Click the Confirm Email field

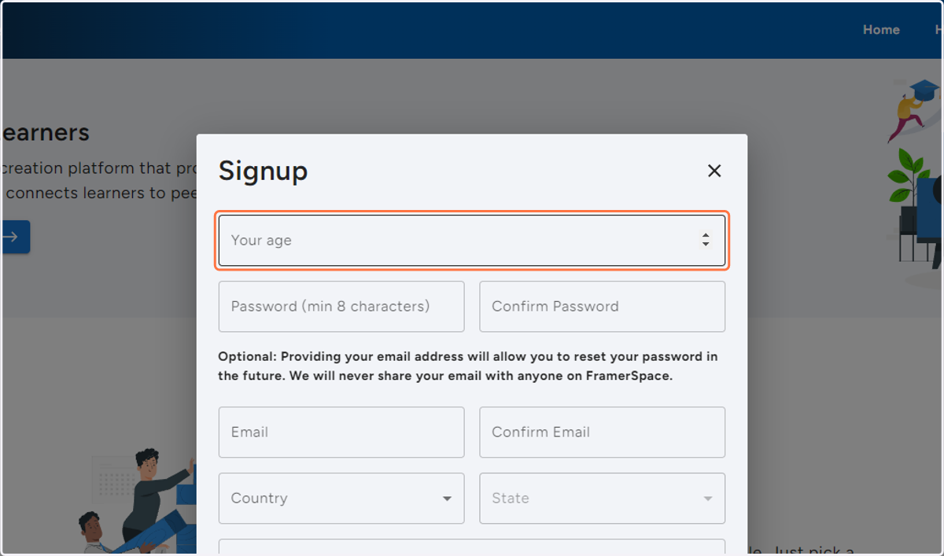point(603,433)
